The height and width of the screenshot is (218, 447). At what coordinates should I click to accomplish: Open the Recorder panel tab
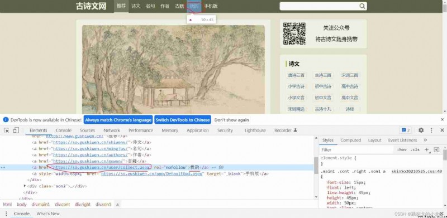coord(286,130)
